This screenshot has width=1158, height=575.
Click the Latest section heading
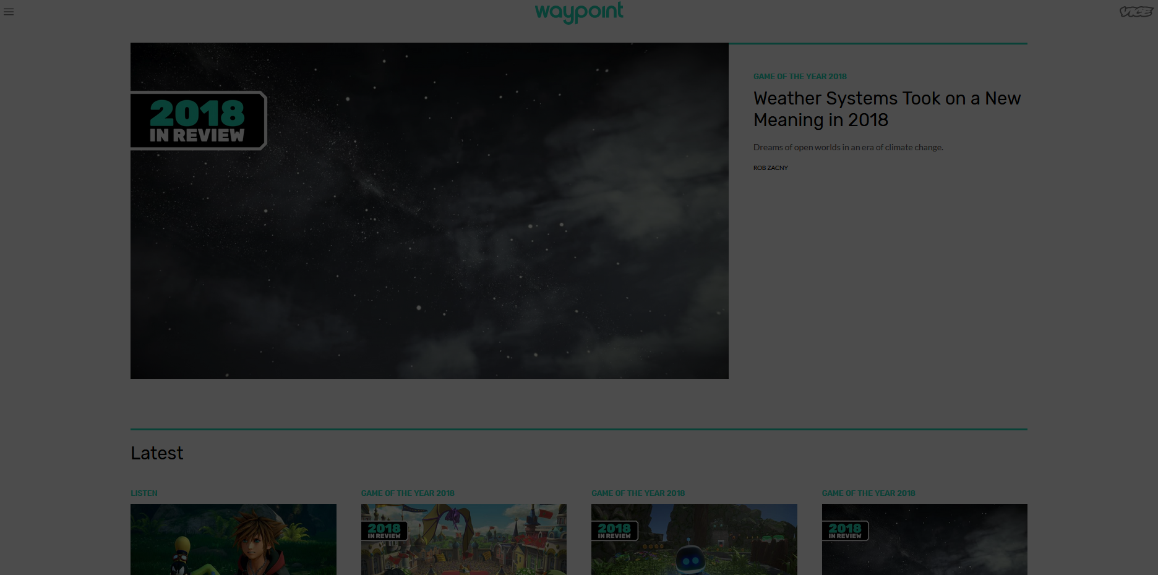click(x=157, y=453)
